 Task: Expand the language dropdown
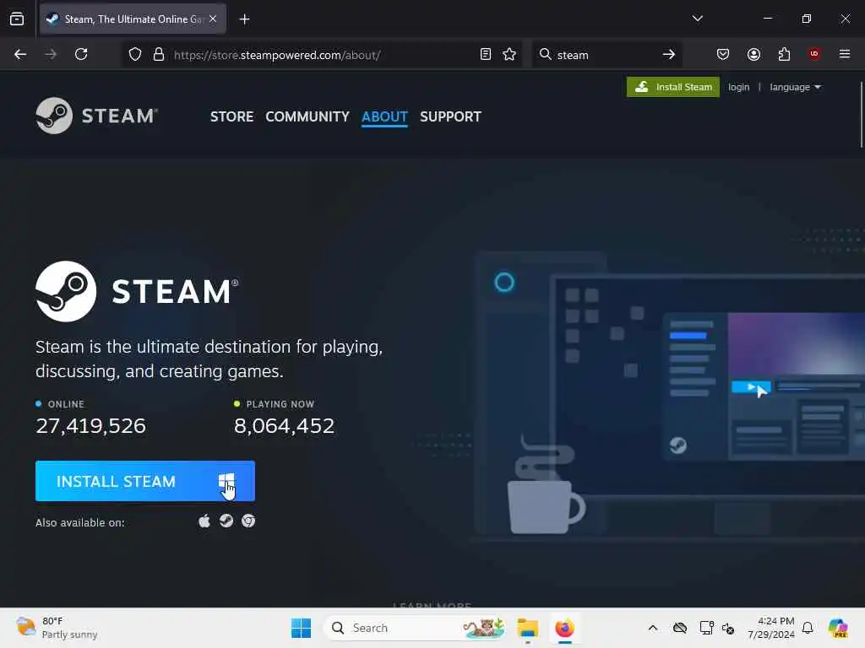[795, 87]
